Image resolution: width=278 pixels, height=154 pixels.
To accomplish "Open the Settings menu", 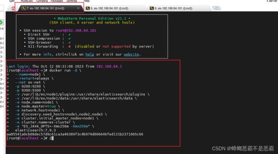I will click(71, 1).
